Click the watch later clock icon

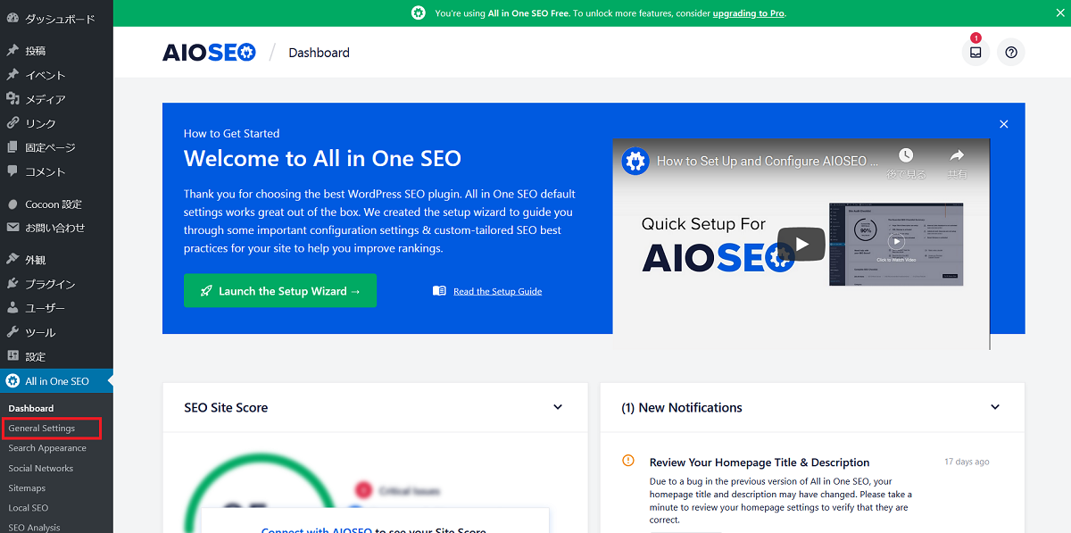(x=906, y=161)
